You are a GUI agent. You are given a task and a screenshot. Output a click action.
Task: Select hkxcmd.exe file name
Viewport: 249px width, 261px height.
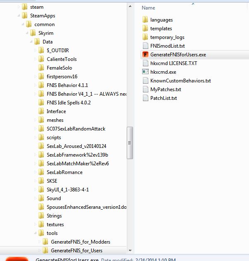tap(163, 72)
